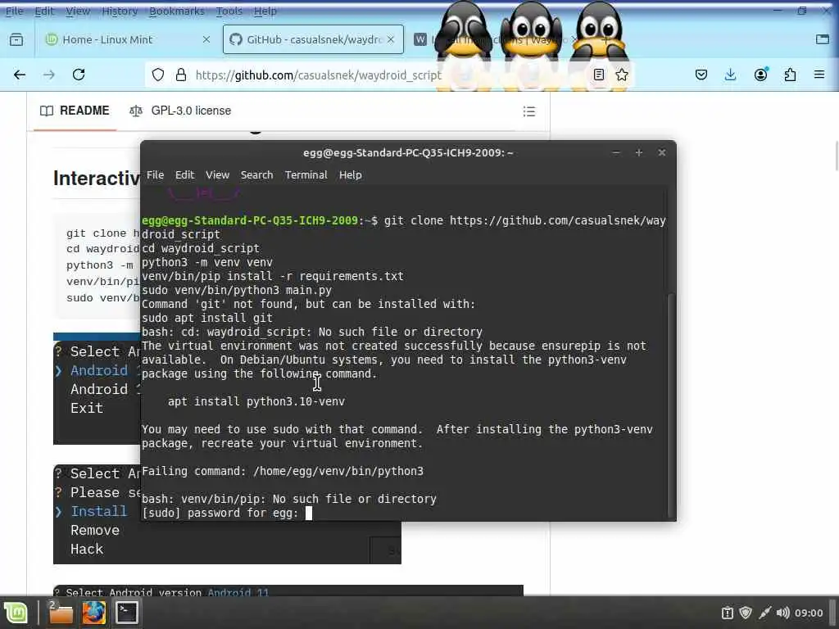The width and height of the screenshot is (839, 629).
Task: Open the network tray icon
Action: click(764, 613)
